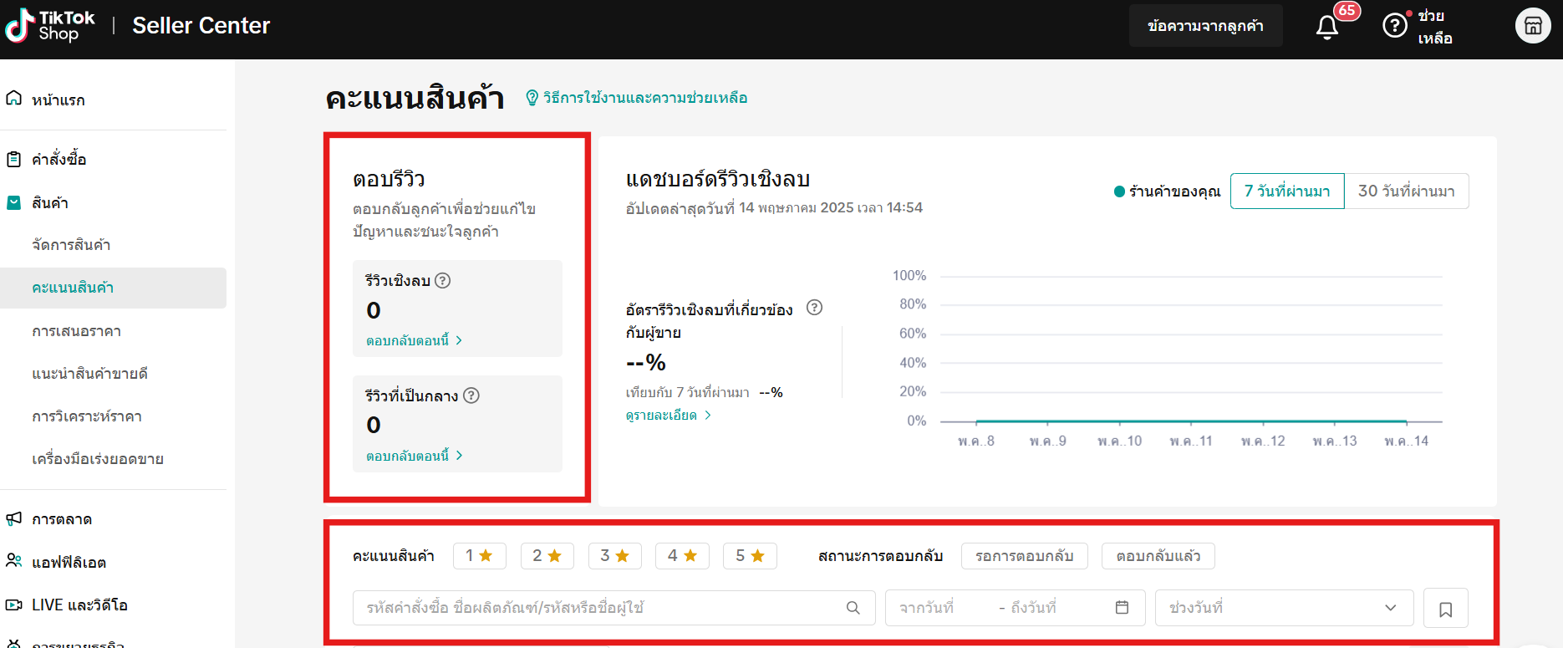Click the bookmark icon button beside filters

click(1446, 609)
